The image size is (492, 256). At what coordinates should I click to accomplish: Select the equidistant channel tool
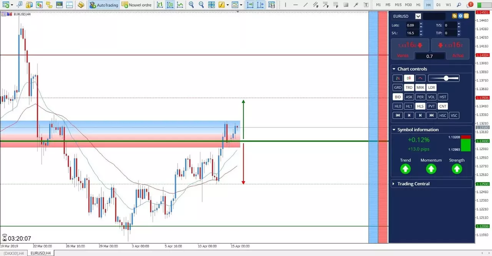[x=316, y=5]
